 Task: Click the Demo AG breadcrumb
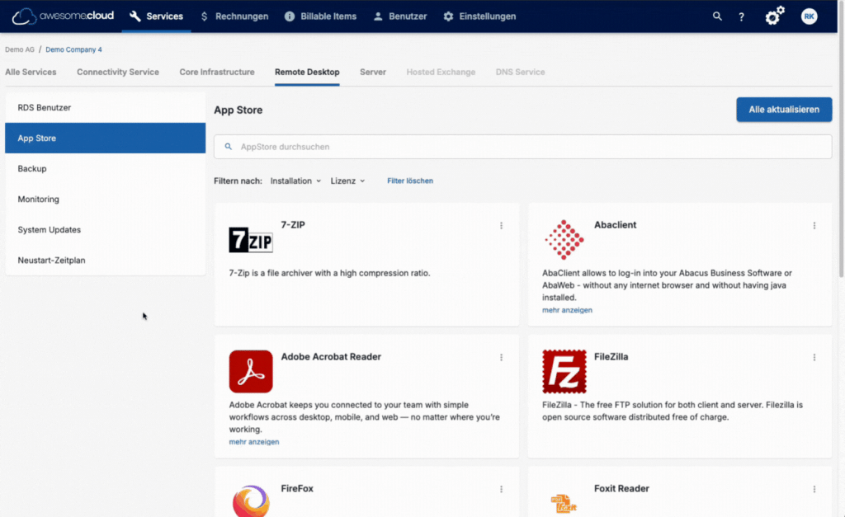20,49
